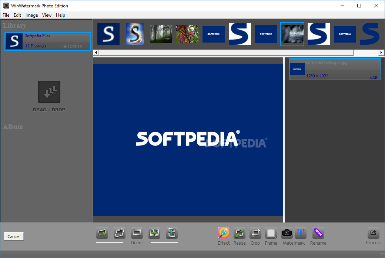385x258 pixels.
Task: Select the Softpedia Files library entry
Action: (x=48, y=41)
